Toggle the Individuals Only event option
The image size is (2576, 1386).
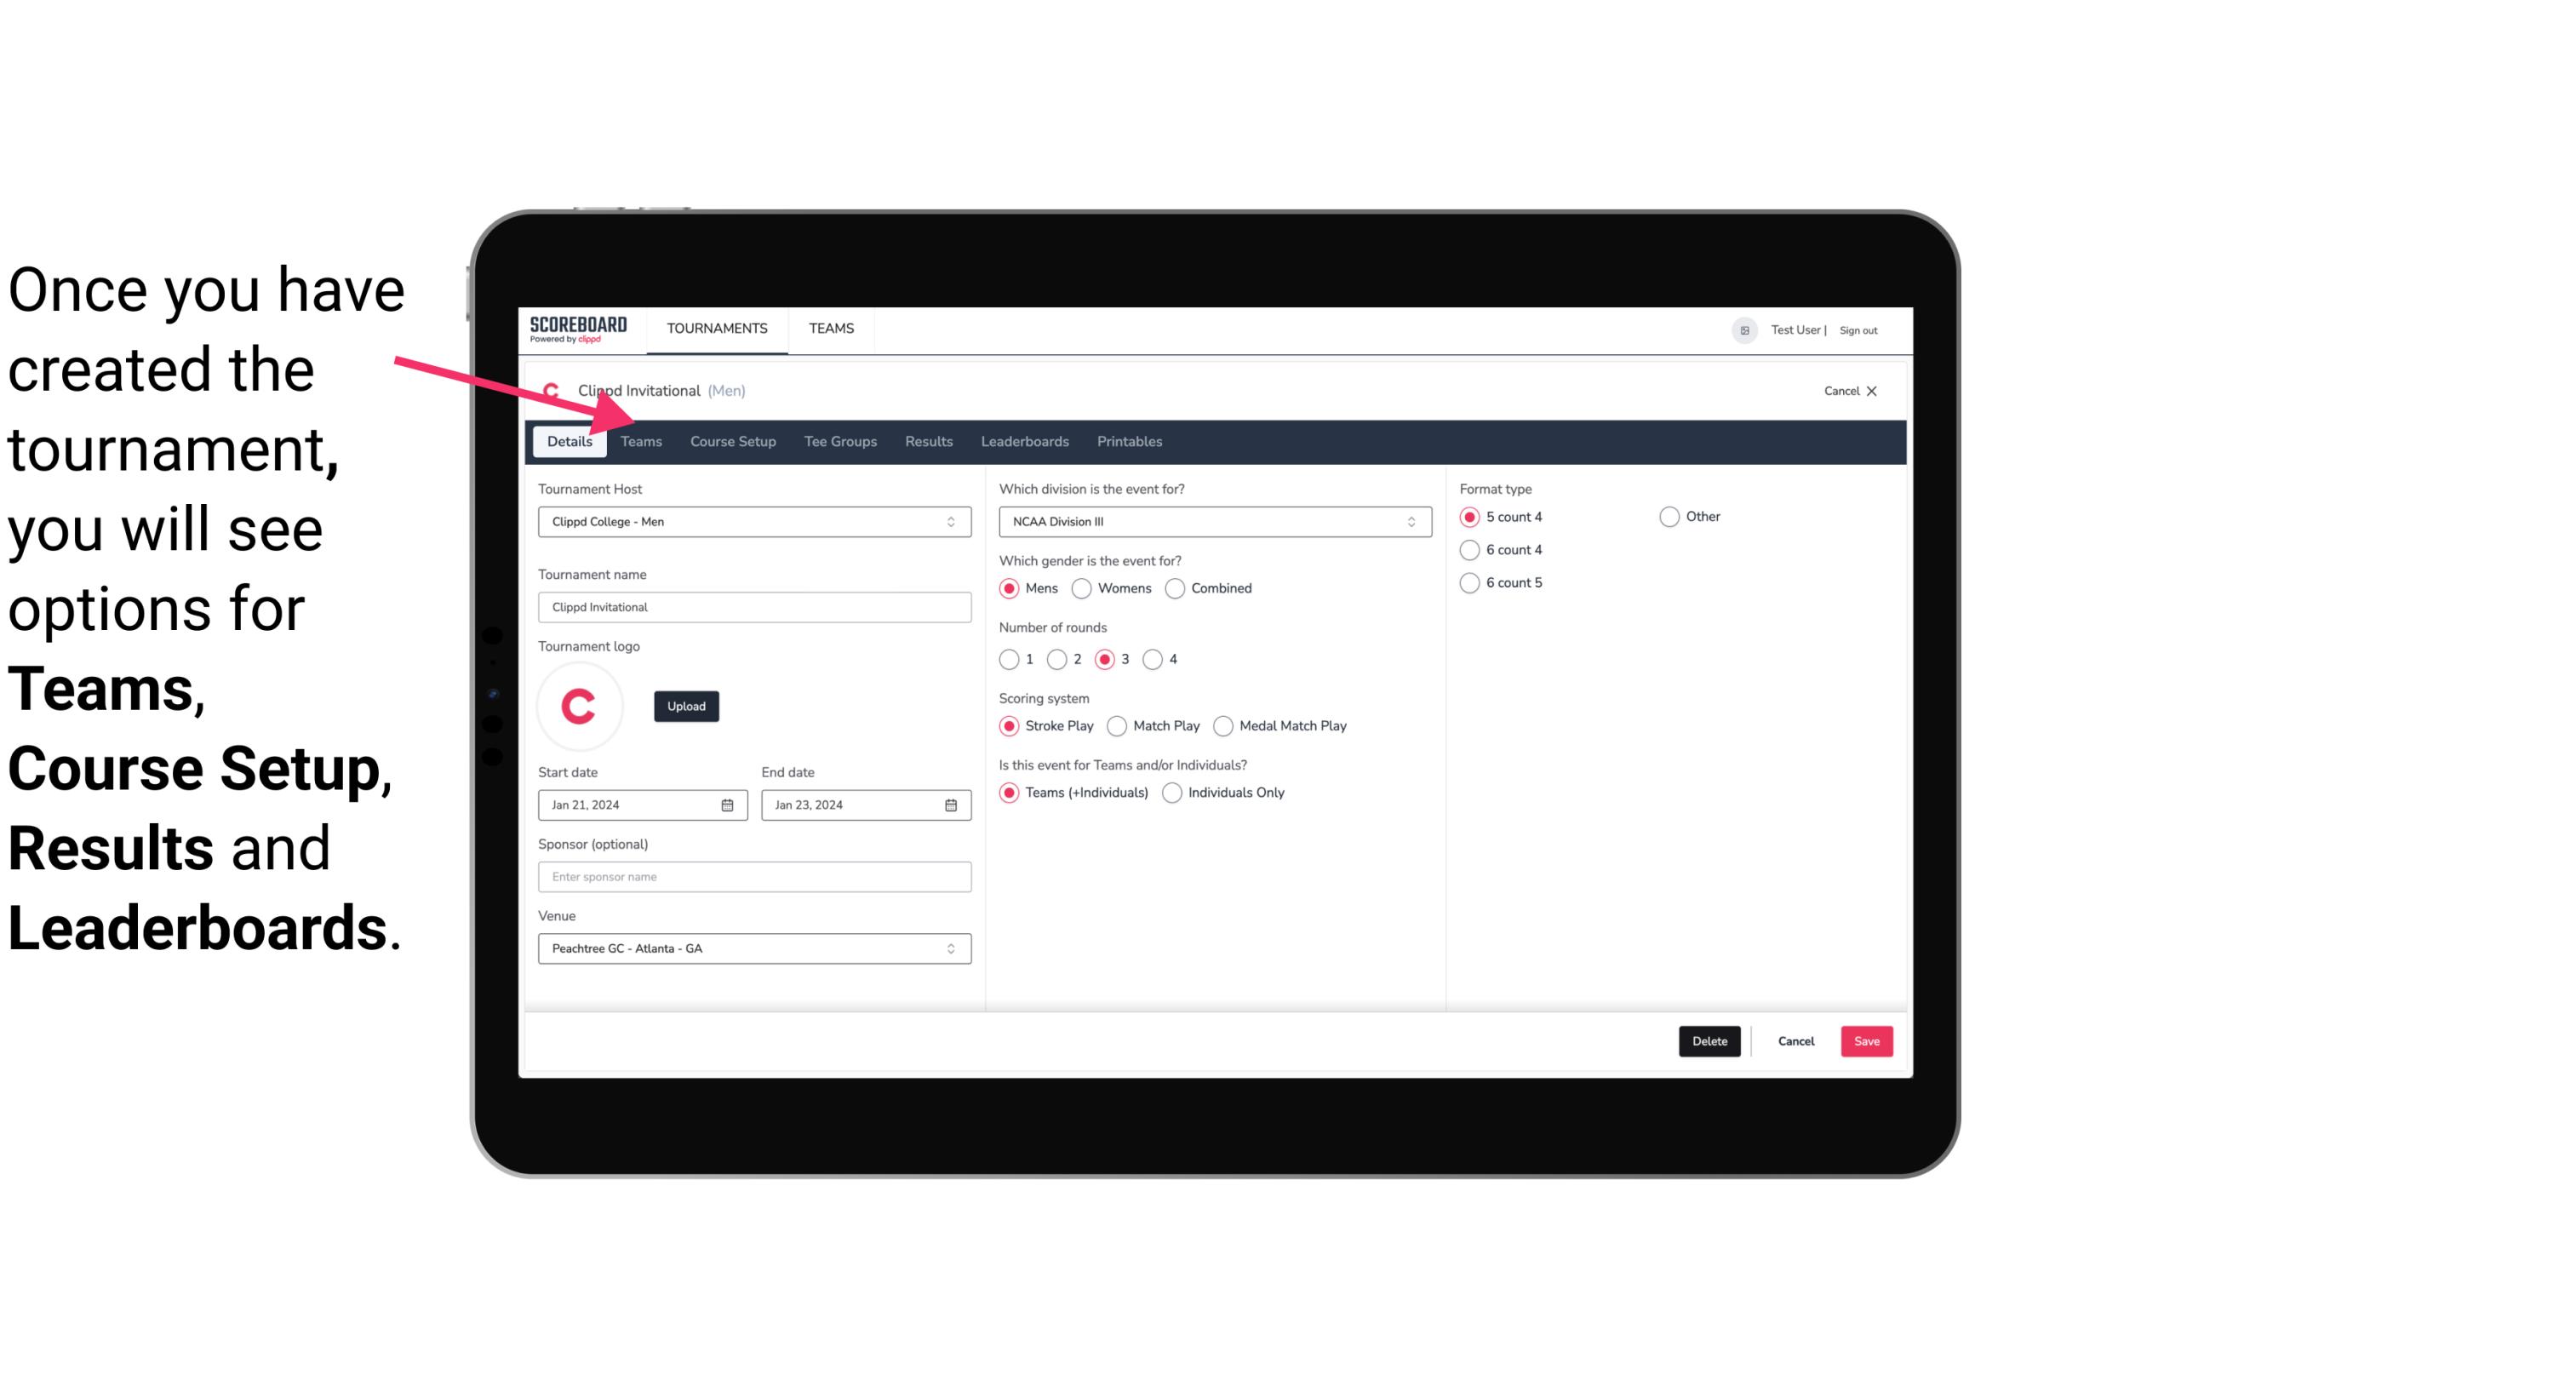(1174, 792)
